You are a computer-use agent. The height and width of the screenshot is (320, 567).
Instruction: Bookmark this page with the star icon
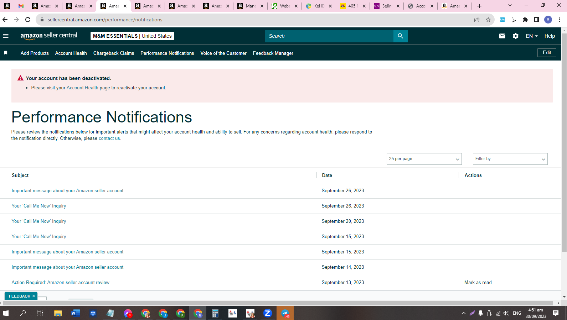[x=488, y=20]
